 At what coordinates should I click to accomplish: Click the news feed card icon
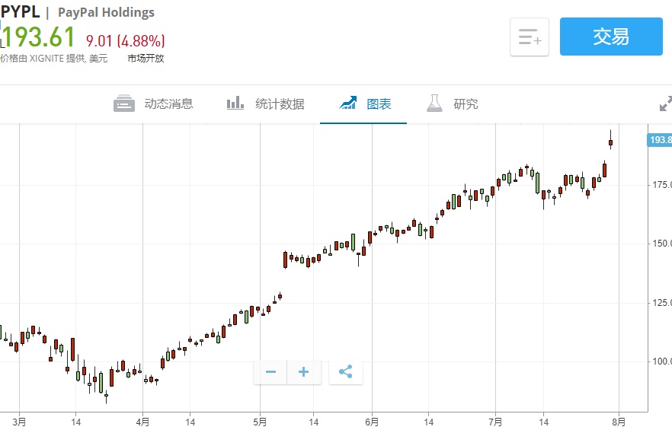124,104
